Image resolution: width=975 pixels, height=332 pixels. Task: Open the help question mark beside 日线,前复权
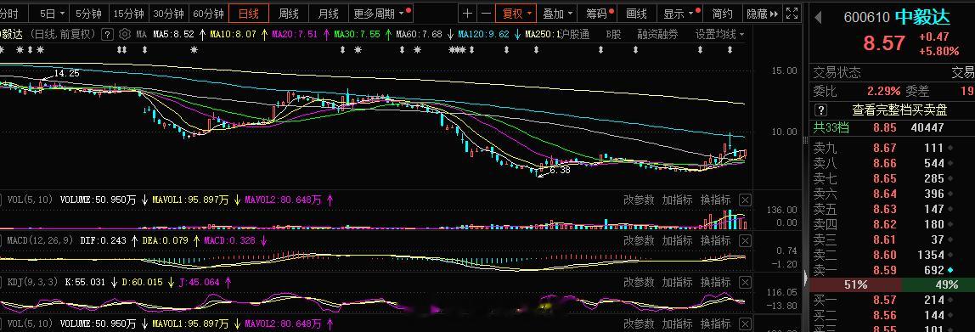[x=108, y=35]
